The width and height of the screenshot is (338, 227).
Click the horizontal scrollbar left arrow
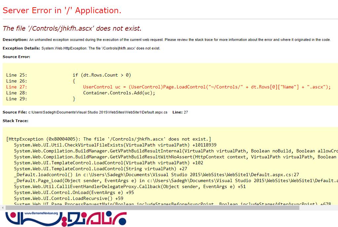3,208
